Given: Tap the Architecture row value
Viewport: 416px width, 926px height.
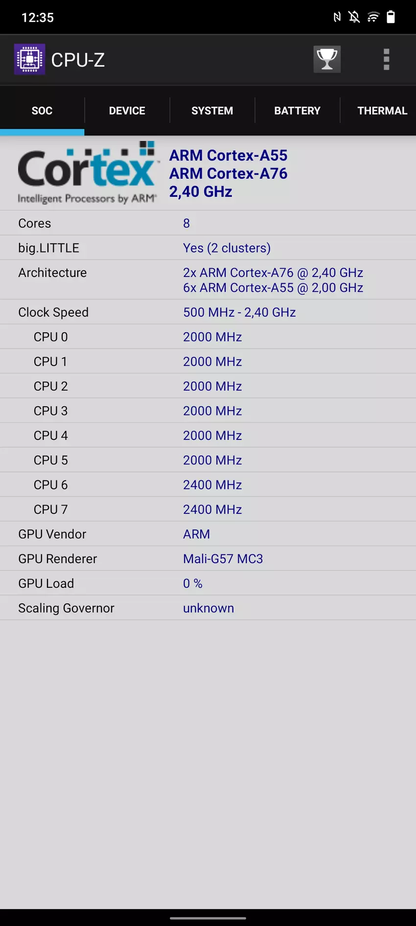Looking at the screenshot, I should pyautogui.click(x=273, y=280).
